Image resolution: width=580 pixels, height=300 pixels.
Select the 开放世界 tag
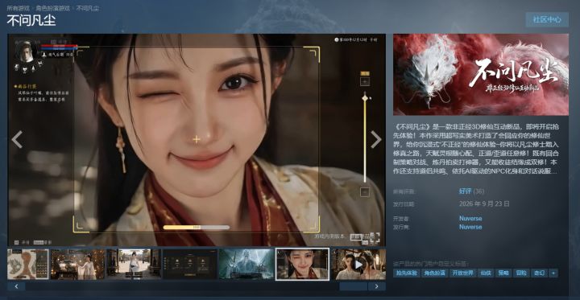coord(462,273)
